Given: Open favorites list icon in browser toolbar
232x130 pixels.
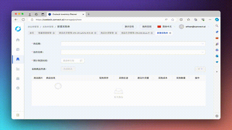Looking at the screenshot, I should [188, 19].
